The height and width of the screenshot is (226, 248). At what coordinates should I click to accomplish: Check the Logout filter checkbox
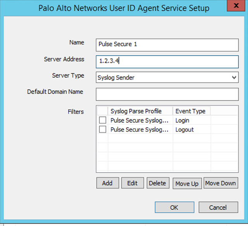click(102, 129)
